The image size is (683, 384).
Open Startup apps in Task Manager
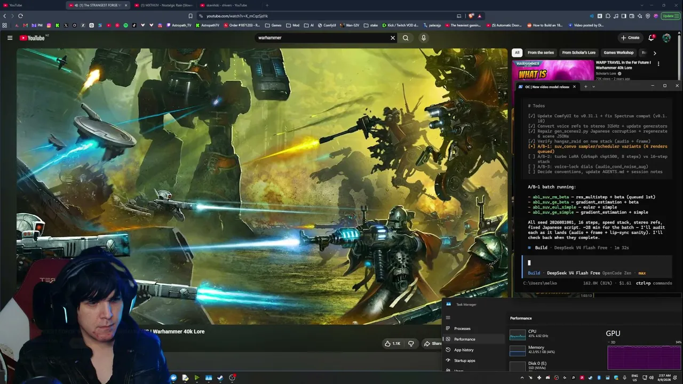[473, 361]
